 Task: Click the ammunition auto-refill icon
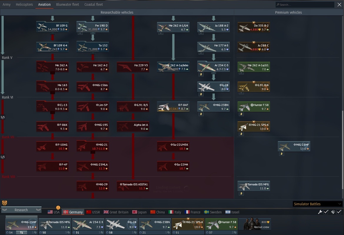(x=333, y=212)
